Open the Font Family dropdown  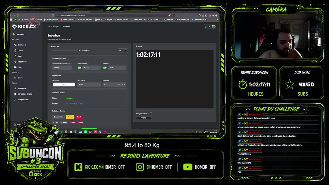[x=89, y=85]
